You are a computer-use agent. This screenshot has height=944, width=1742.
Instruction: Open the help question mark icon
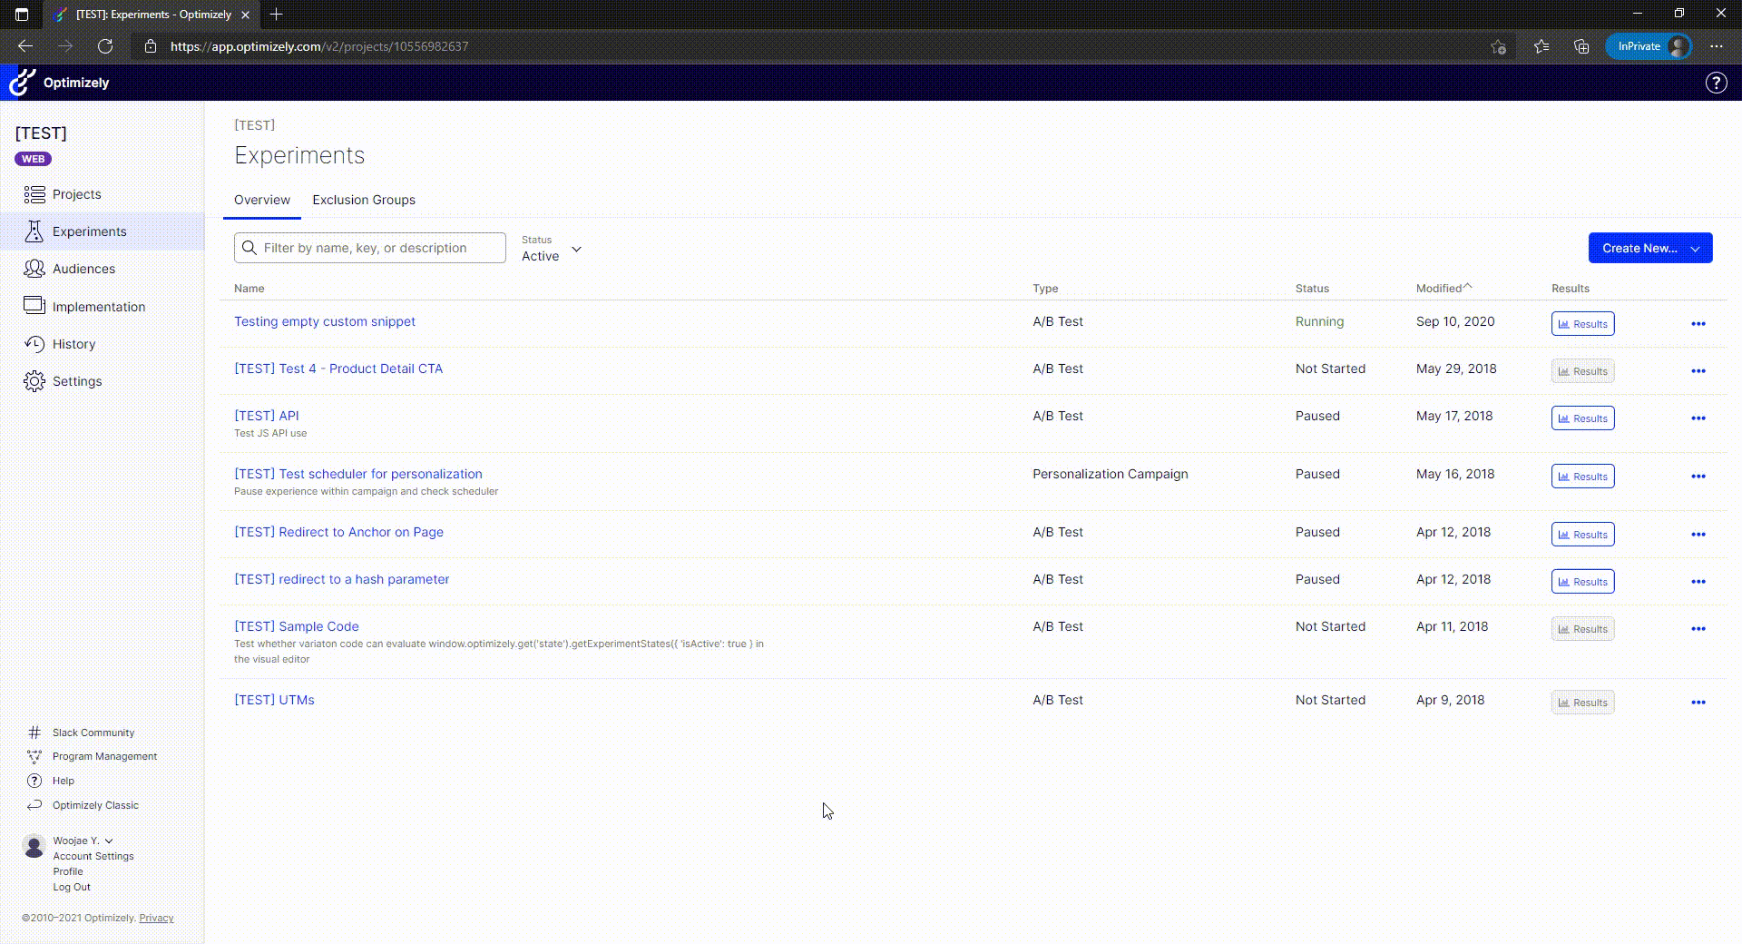pyautogui.click(x=1716, y=83)
